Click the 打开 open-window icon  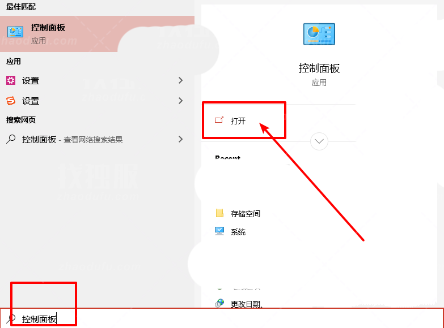click(x=219, y=120)
